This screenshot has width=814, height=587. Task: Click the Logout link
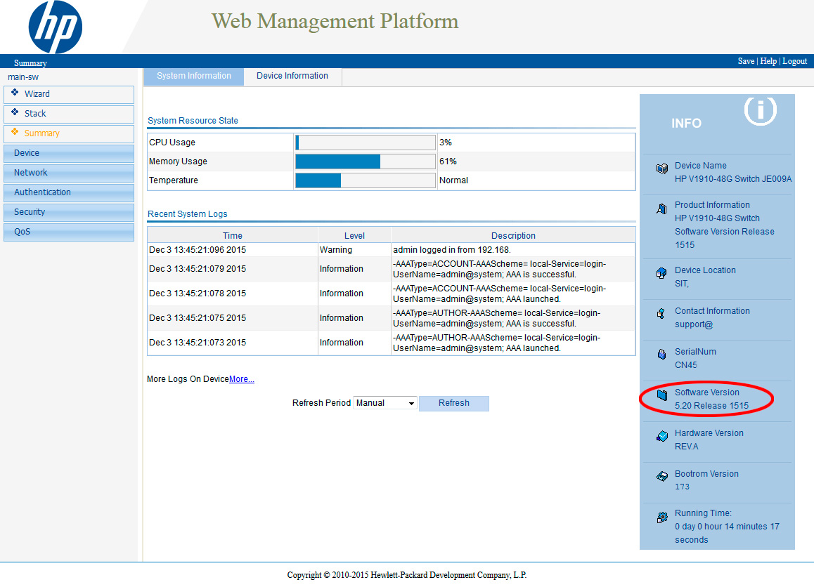pos(795,61)
